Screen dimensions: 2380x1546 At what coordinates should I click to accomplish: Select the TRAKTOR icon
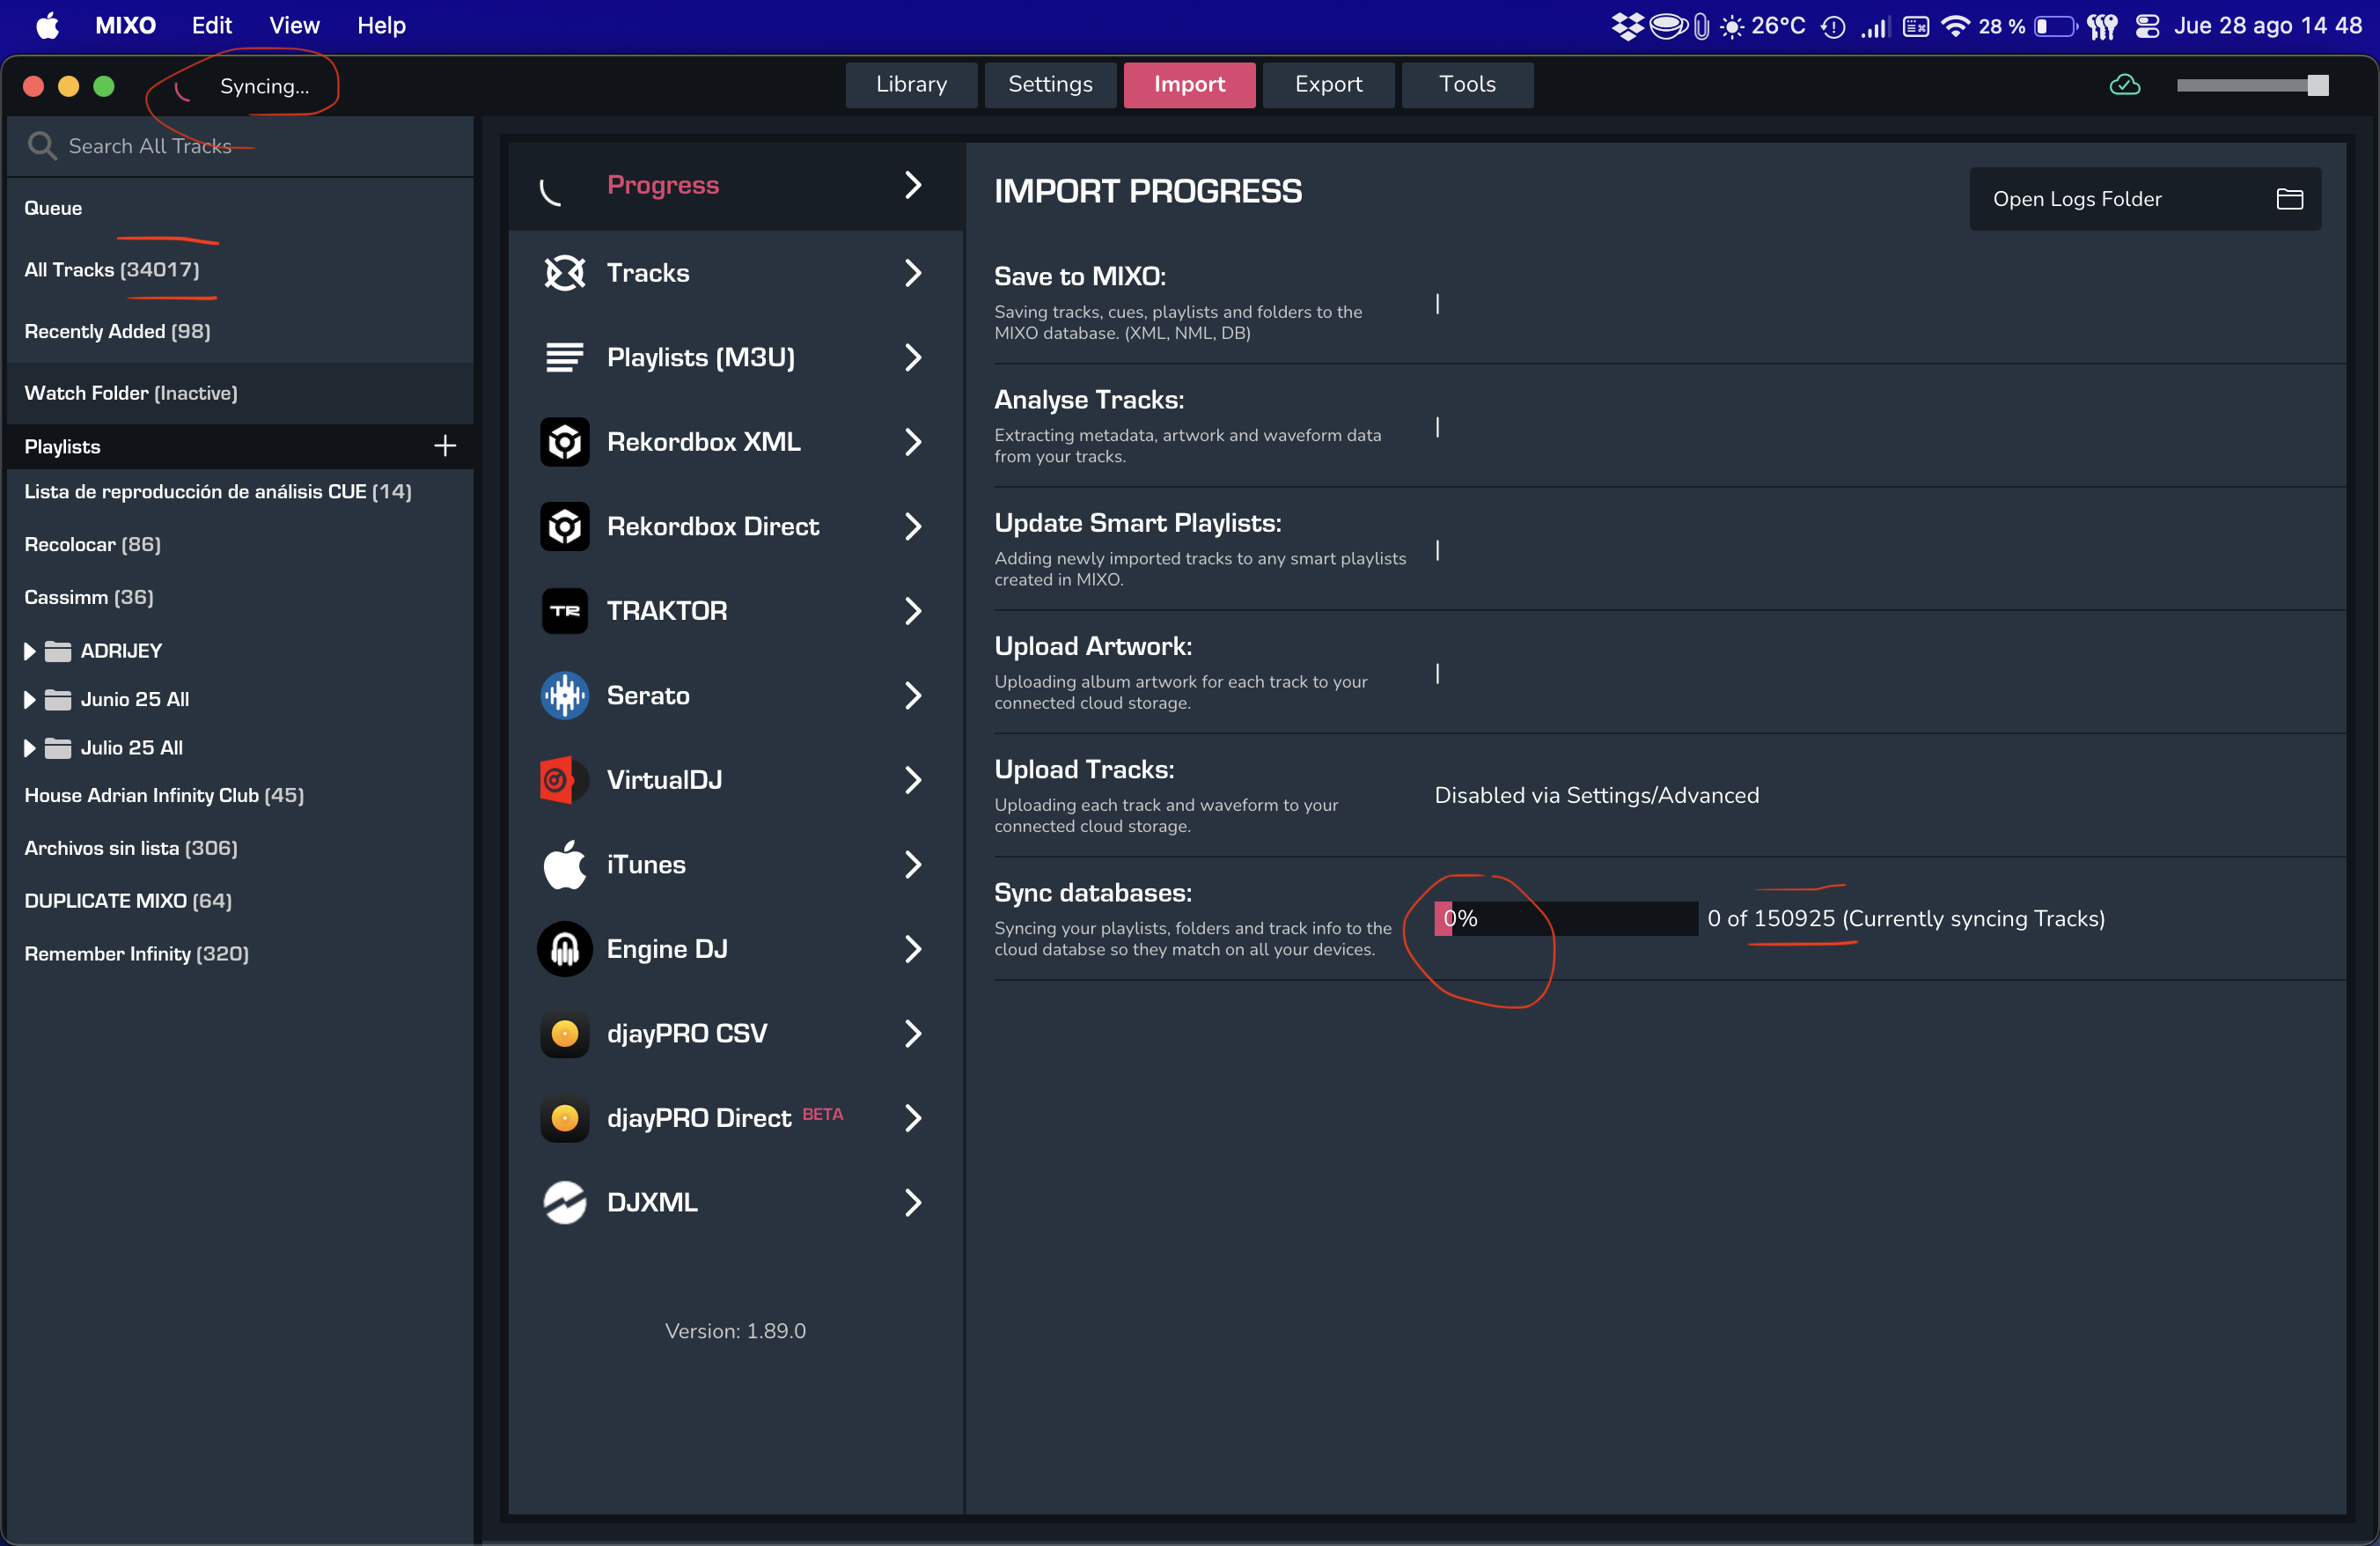tap(564, 611)
